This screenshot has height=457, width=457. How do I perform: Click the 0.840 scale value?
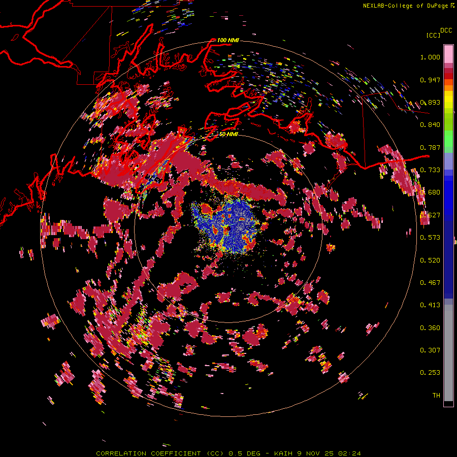430,125
